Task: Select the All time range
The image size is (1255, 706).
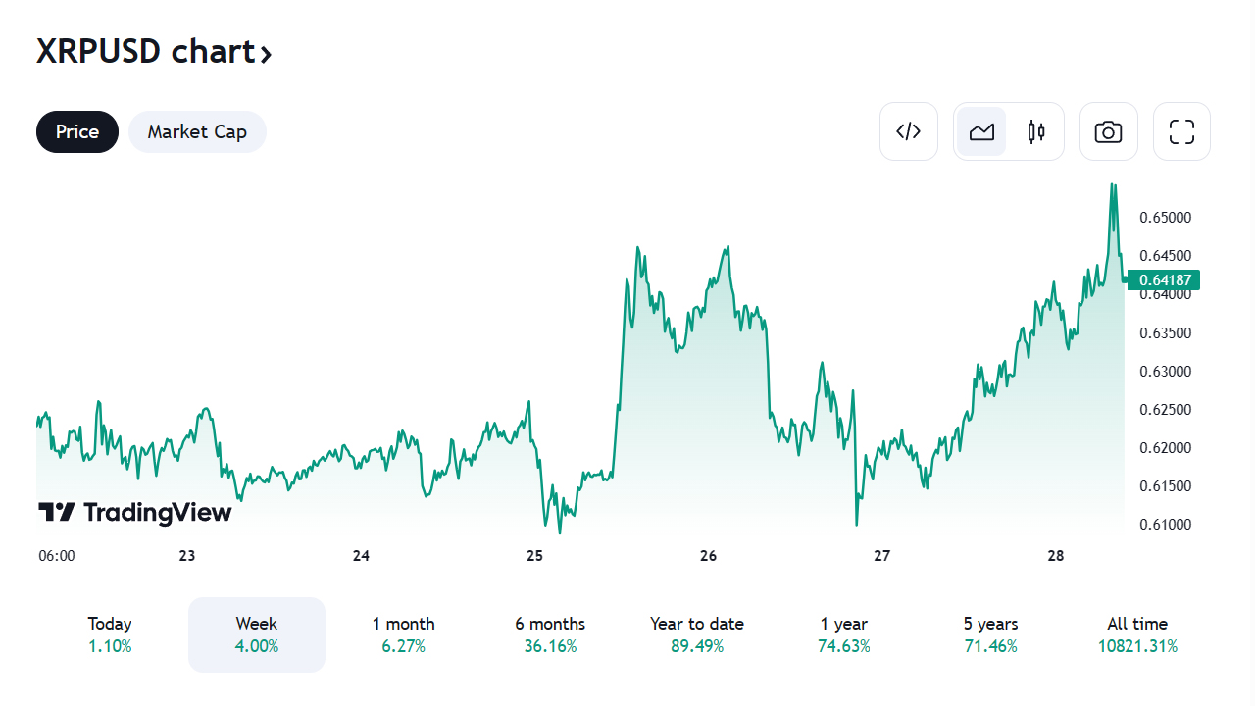Action: pyautogui.click(x=1137, y=634)
